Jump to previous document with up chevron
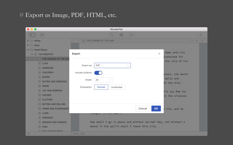233x145 pixels. (197, 41)
